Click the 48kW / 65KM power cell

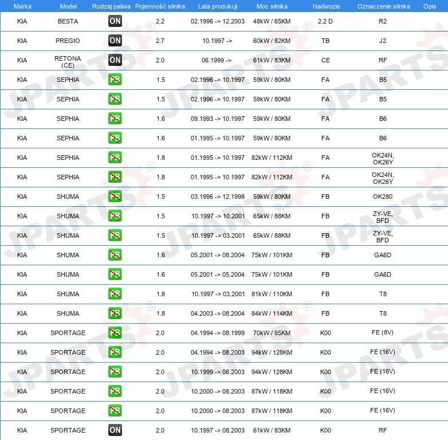tap(272, 21)
